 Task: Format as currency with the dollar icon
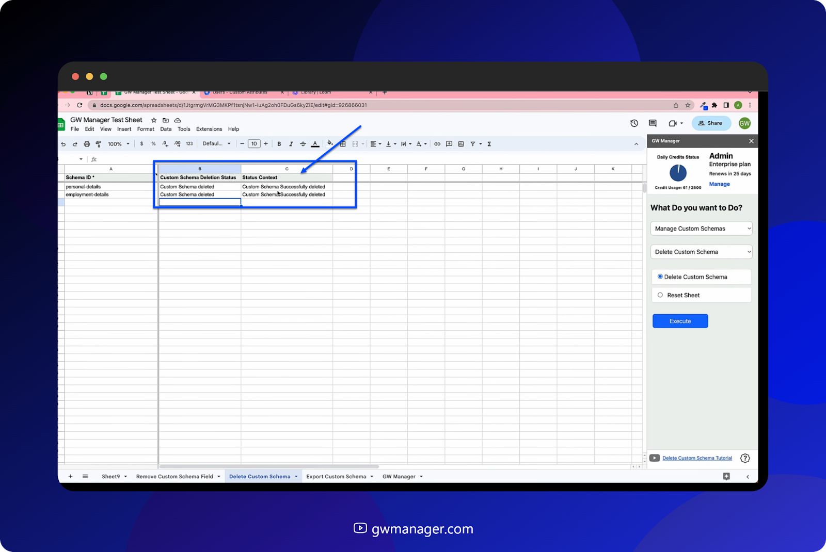click(141, 144)
